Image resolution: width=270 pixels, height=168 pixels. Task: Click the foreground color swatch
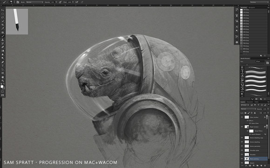pos(2,86)
